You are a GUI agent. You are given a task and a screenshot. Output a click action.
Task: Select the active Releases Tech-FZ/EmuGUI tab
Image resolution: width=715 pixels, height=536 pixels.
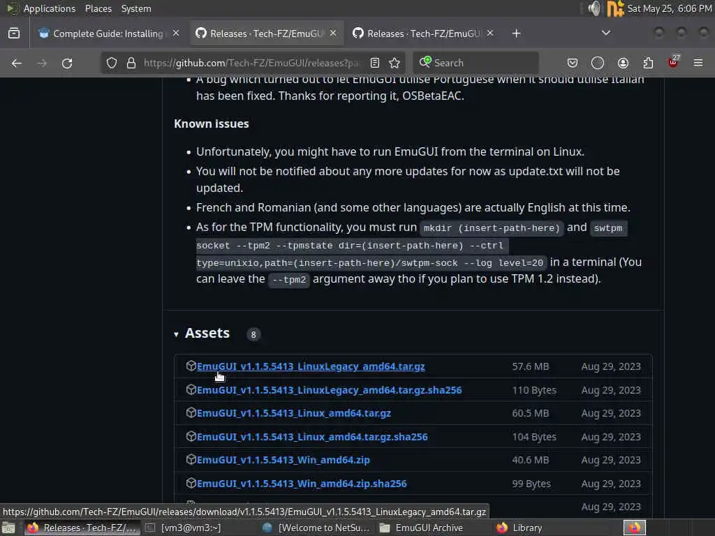267,33
